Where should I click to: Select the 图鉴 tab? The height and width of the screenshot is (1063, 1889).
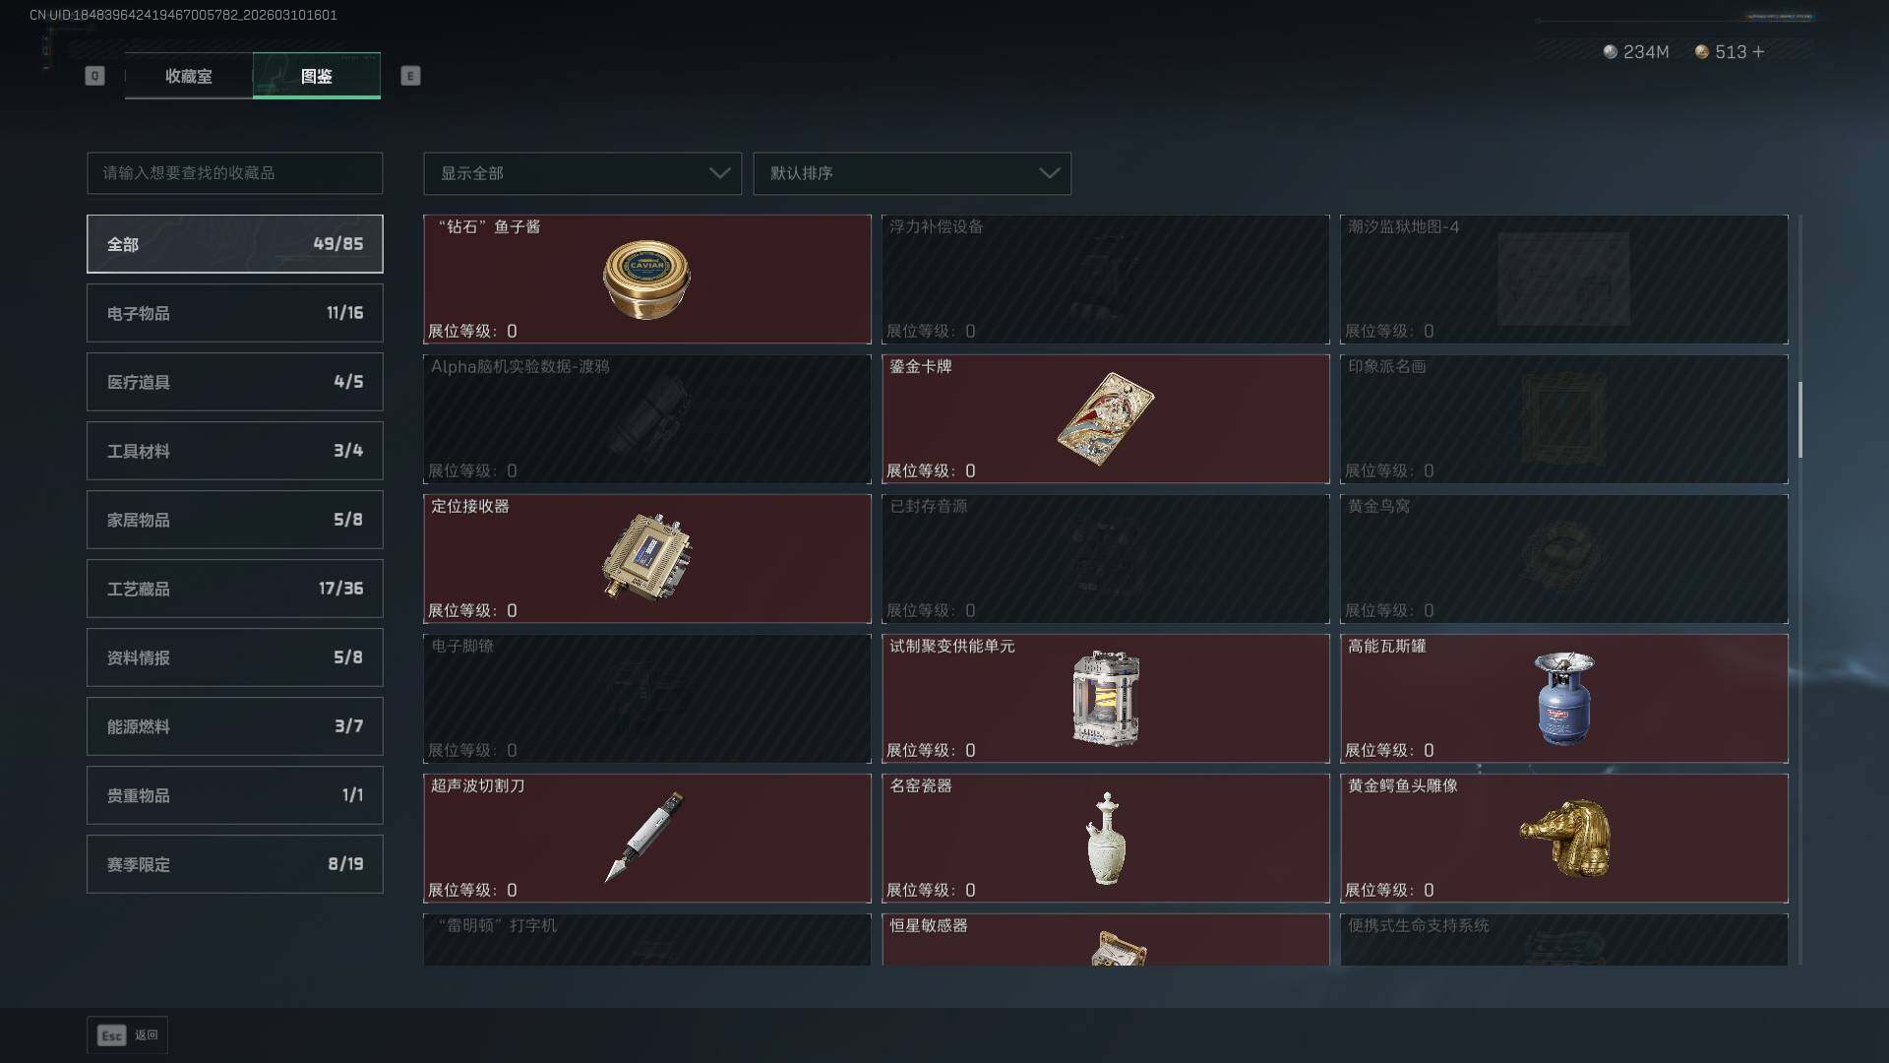317,76
